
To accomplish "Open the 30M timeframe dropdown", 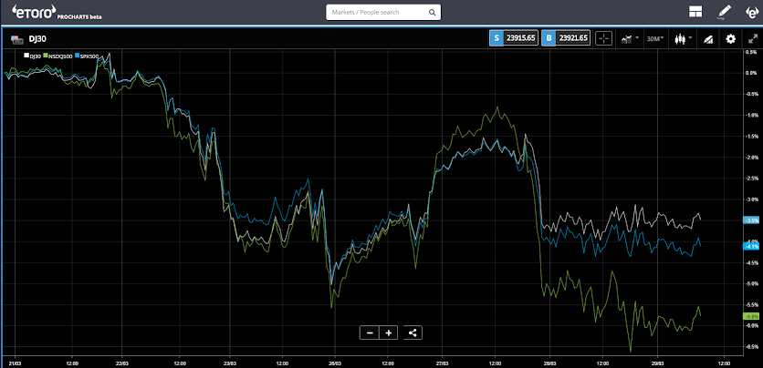I will tap(655, 38).
